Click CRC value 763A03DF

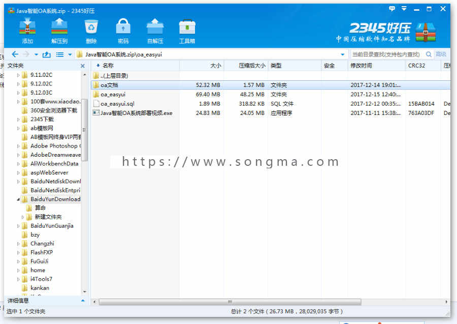pyautogui.click(x=421, y=113)
